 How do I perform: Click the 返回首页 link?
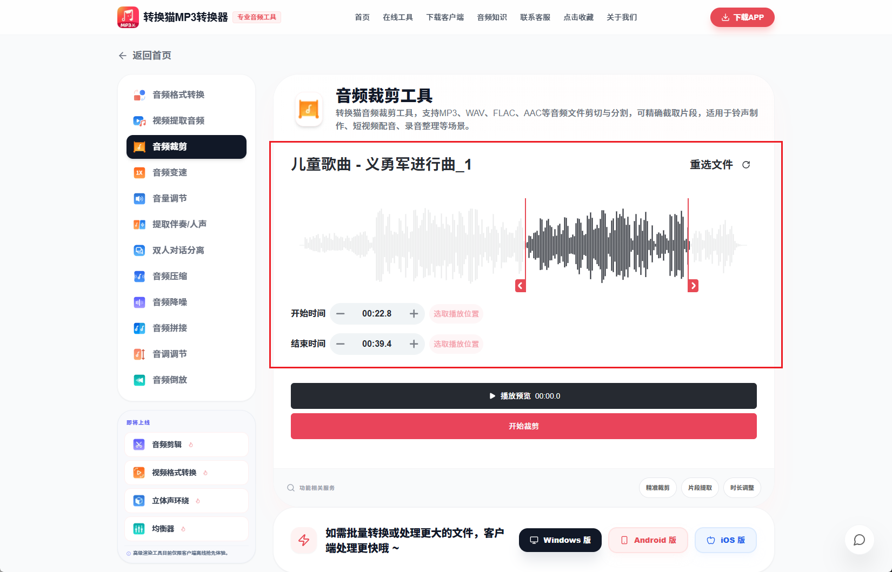point(144,55)
